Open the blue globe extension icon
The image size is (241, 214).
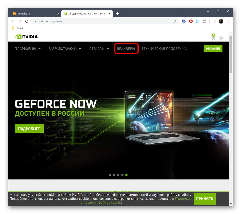184,21
